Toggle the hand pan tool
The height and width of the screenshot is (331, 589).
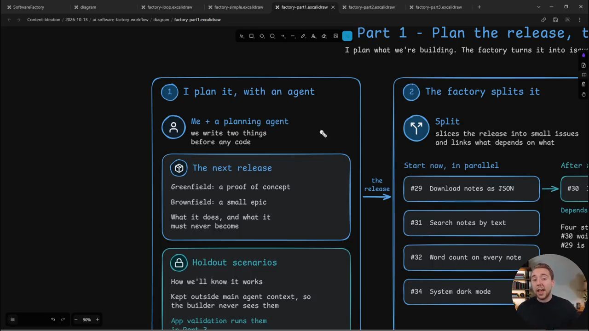(x=583, y=94)
